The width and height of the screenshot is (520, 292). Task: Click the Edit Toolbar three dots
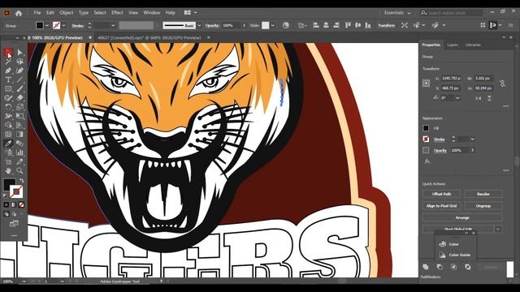(x=14, y=236)
